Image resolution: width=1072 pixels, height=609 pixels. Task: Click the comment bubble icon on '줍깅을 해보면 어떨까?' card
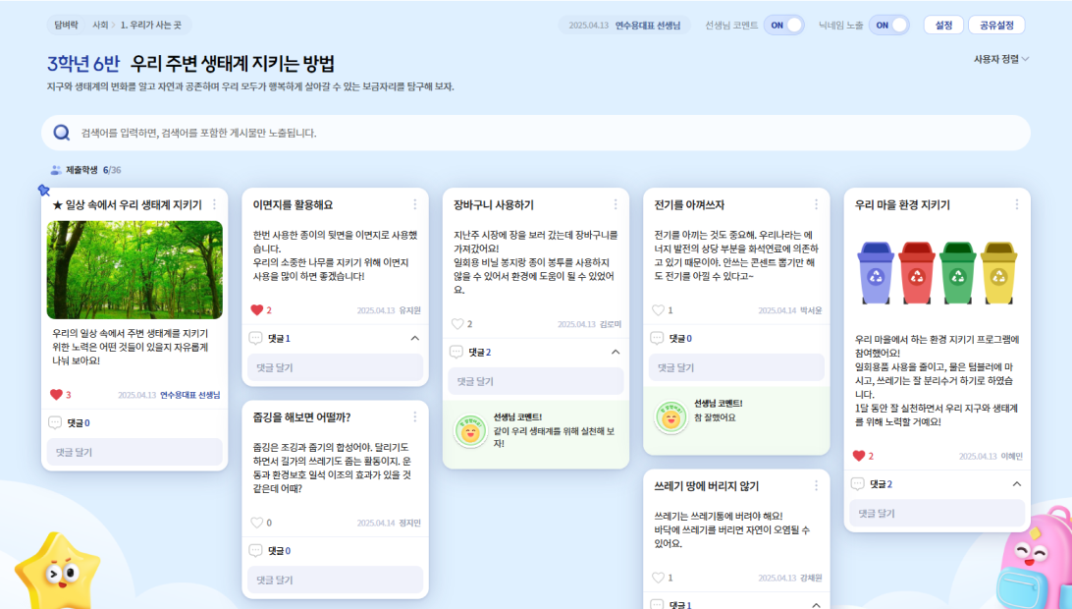(x=255, y=551)
